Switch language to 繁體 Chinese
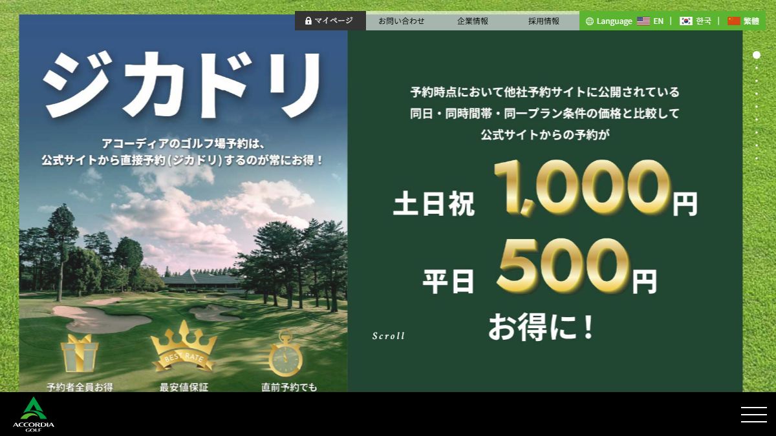This screenshot has width=776, height=436. point(743,21)
